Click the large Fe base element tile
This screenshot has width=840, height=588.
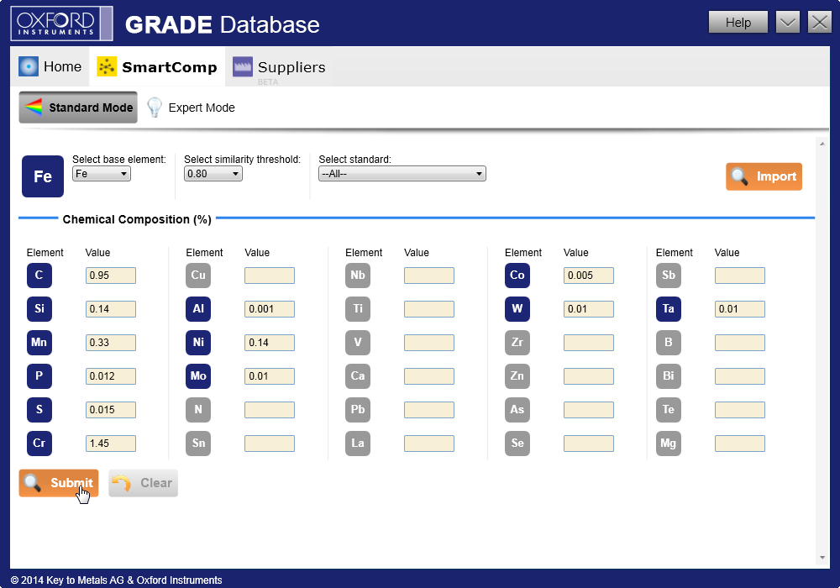click(x=43, y=176)
